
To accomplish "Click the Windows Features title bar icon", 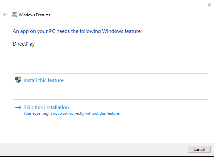I will click(14, 15).
